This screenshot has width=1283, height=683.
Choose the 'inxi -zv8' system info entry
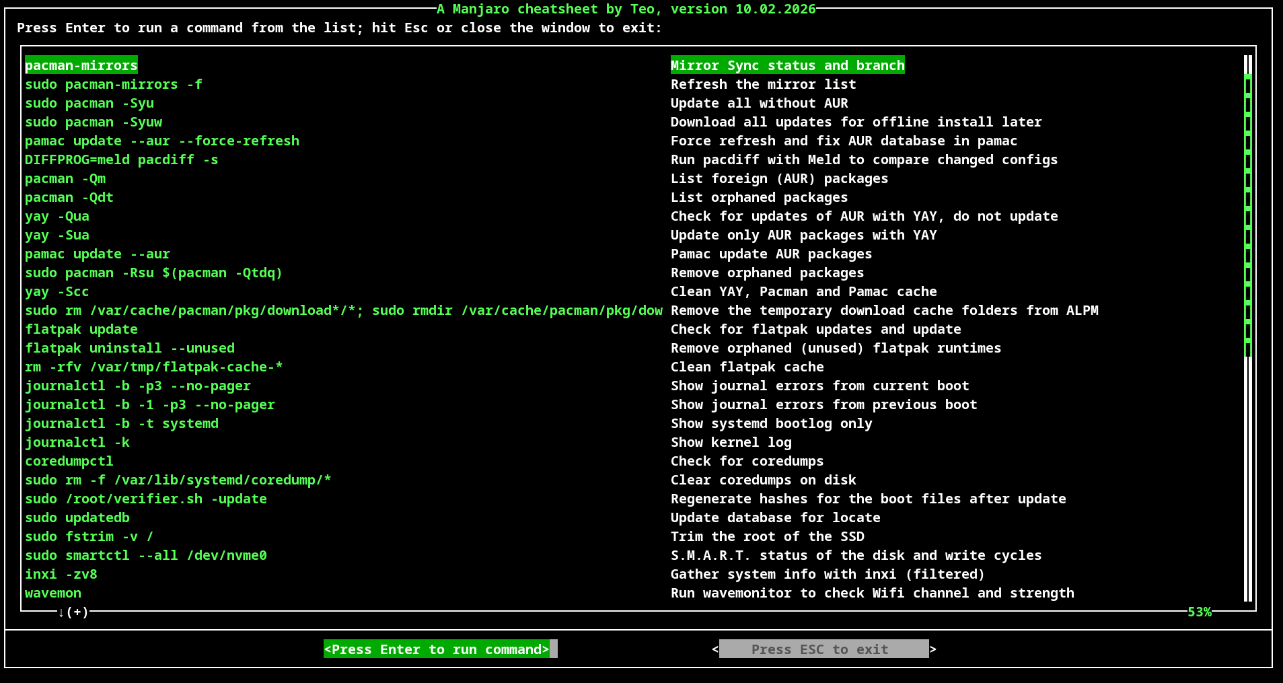tap(61, 574)
